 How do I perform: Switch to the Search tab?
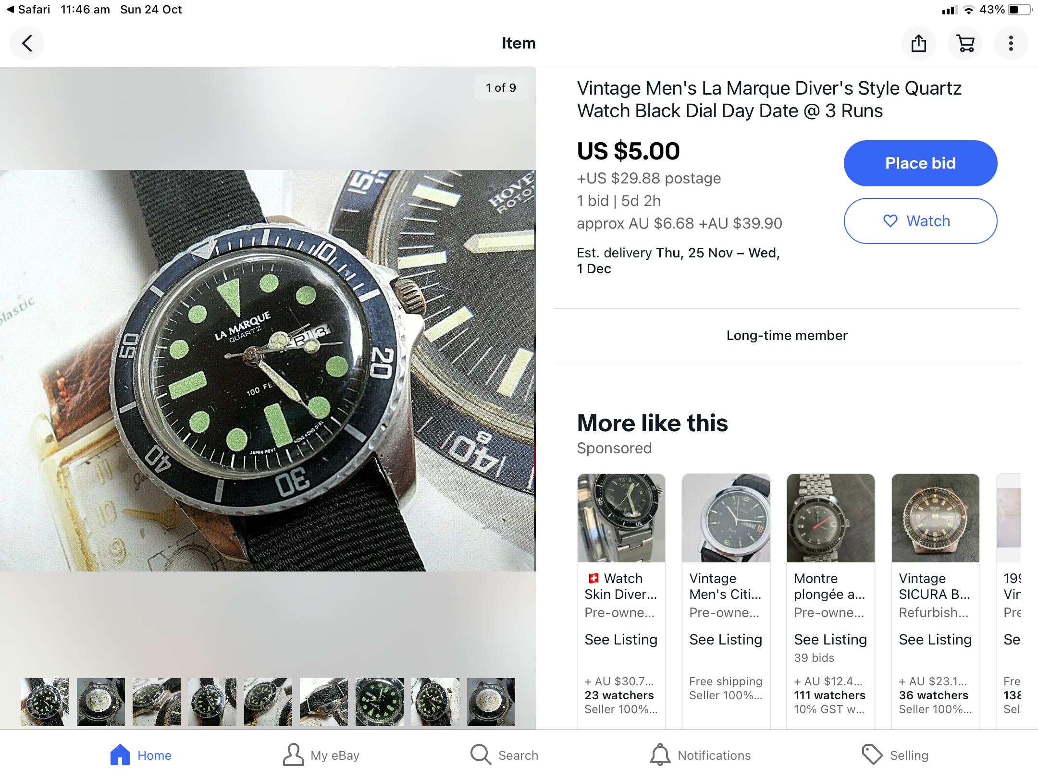tap(504, 755)
